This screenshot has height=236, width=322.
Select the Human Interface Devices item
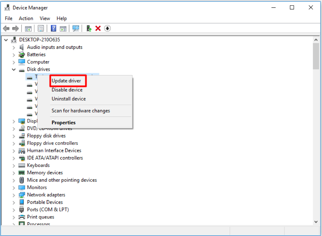(54, 150)
